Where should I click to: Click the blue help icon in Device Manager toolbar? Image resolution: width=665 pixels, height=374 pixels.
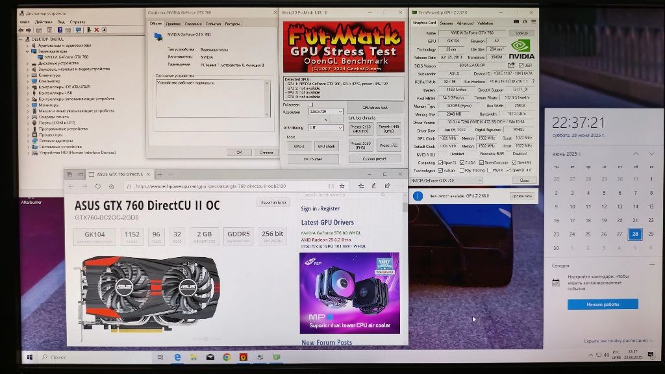point(60,30)
